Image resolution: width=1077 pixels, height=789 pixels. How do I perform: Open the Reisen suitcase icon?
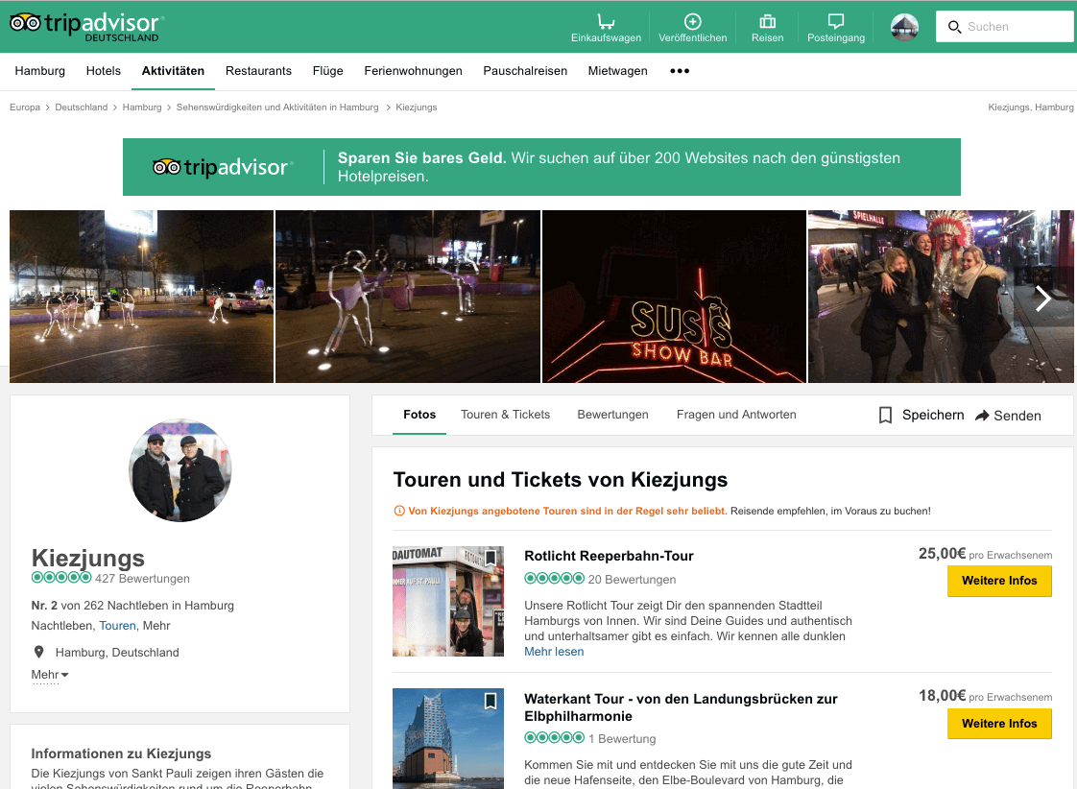(x=767, y=21)
